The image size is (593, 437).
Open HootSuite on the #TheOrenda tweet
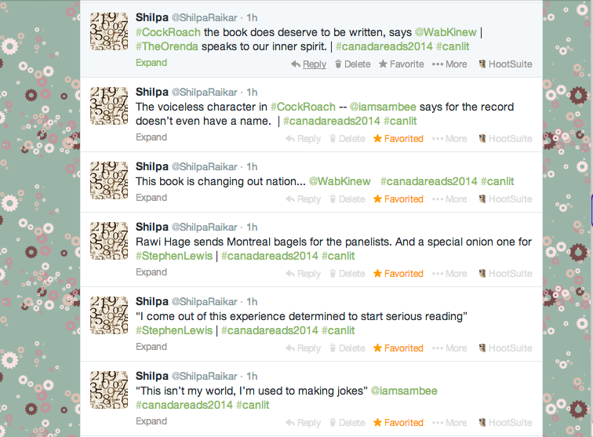coord(505,64)
